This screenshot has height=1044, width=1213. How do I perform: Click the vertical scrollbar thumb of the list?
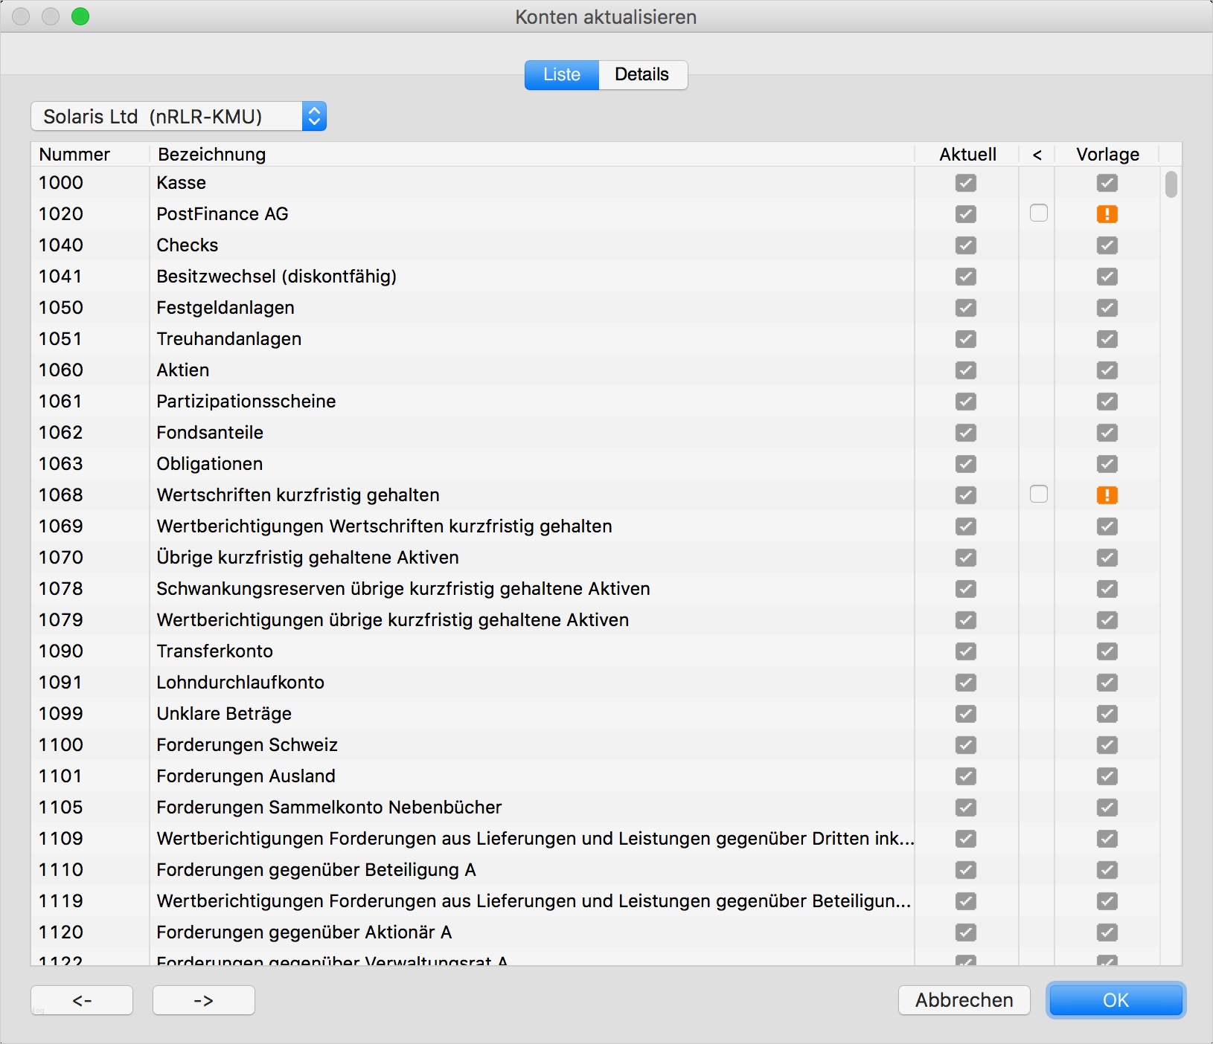coord(1171,184)
